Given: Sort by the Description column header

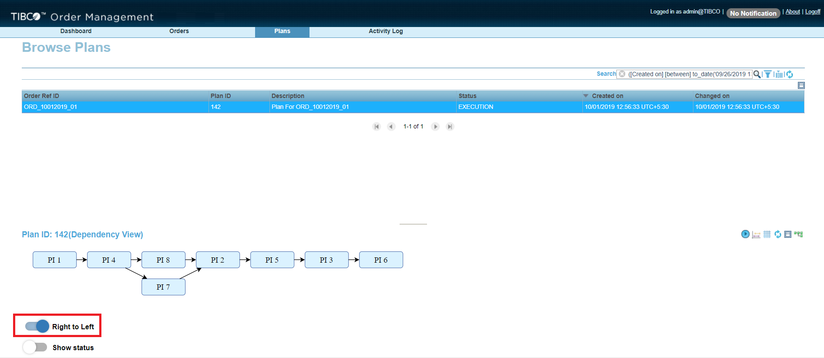Looking at the screenshot, I should pos(363,96).
